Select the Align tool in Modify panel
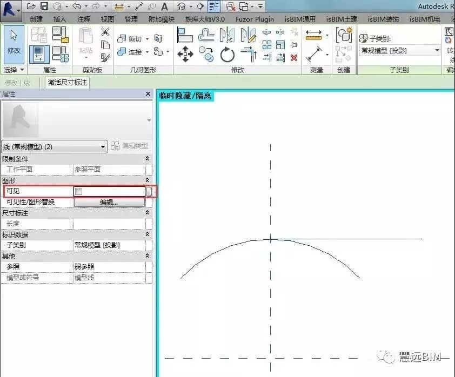This screenshot has height=377, width=455. (x=185, y=35)
